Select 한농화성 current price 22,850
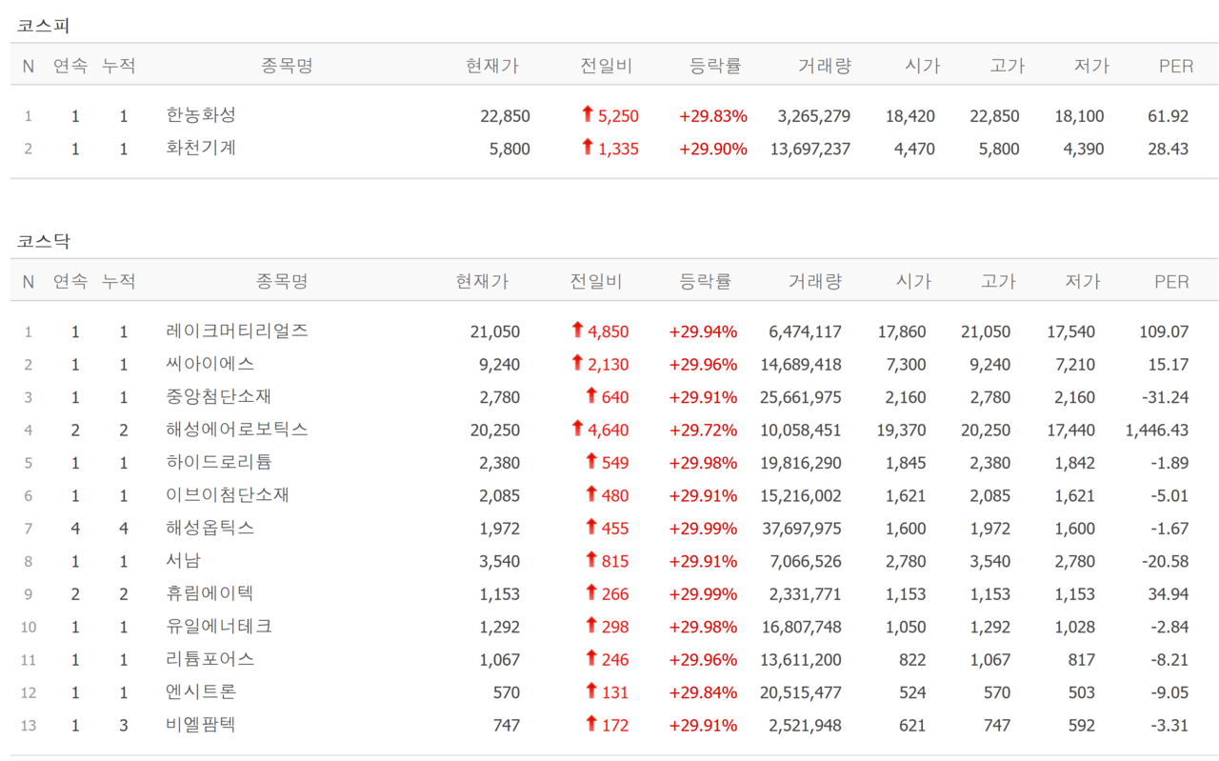 pyautogui.click(x=506, y=116)
